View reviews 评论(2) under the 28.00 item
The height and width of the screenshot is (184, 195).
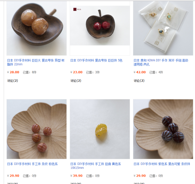[12, 81]
